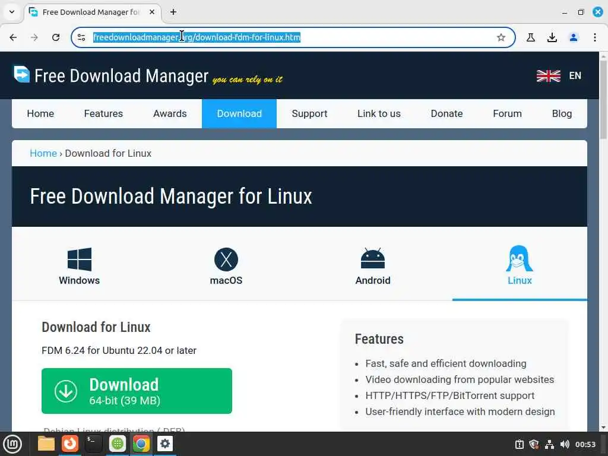
Task: Open the Linux Mint start menu
Action: pyautogui.click(x=12, y=444)
